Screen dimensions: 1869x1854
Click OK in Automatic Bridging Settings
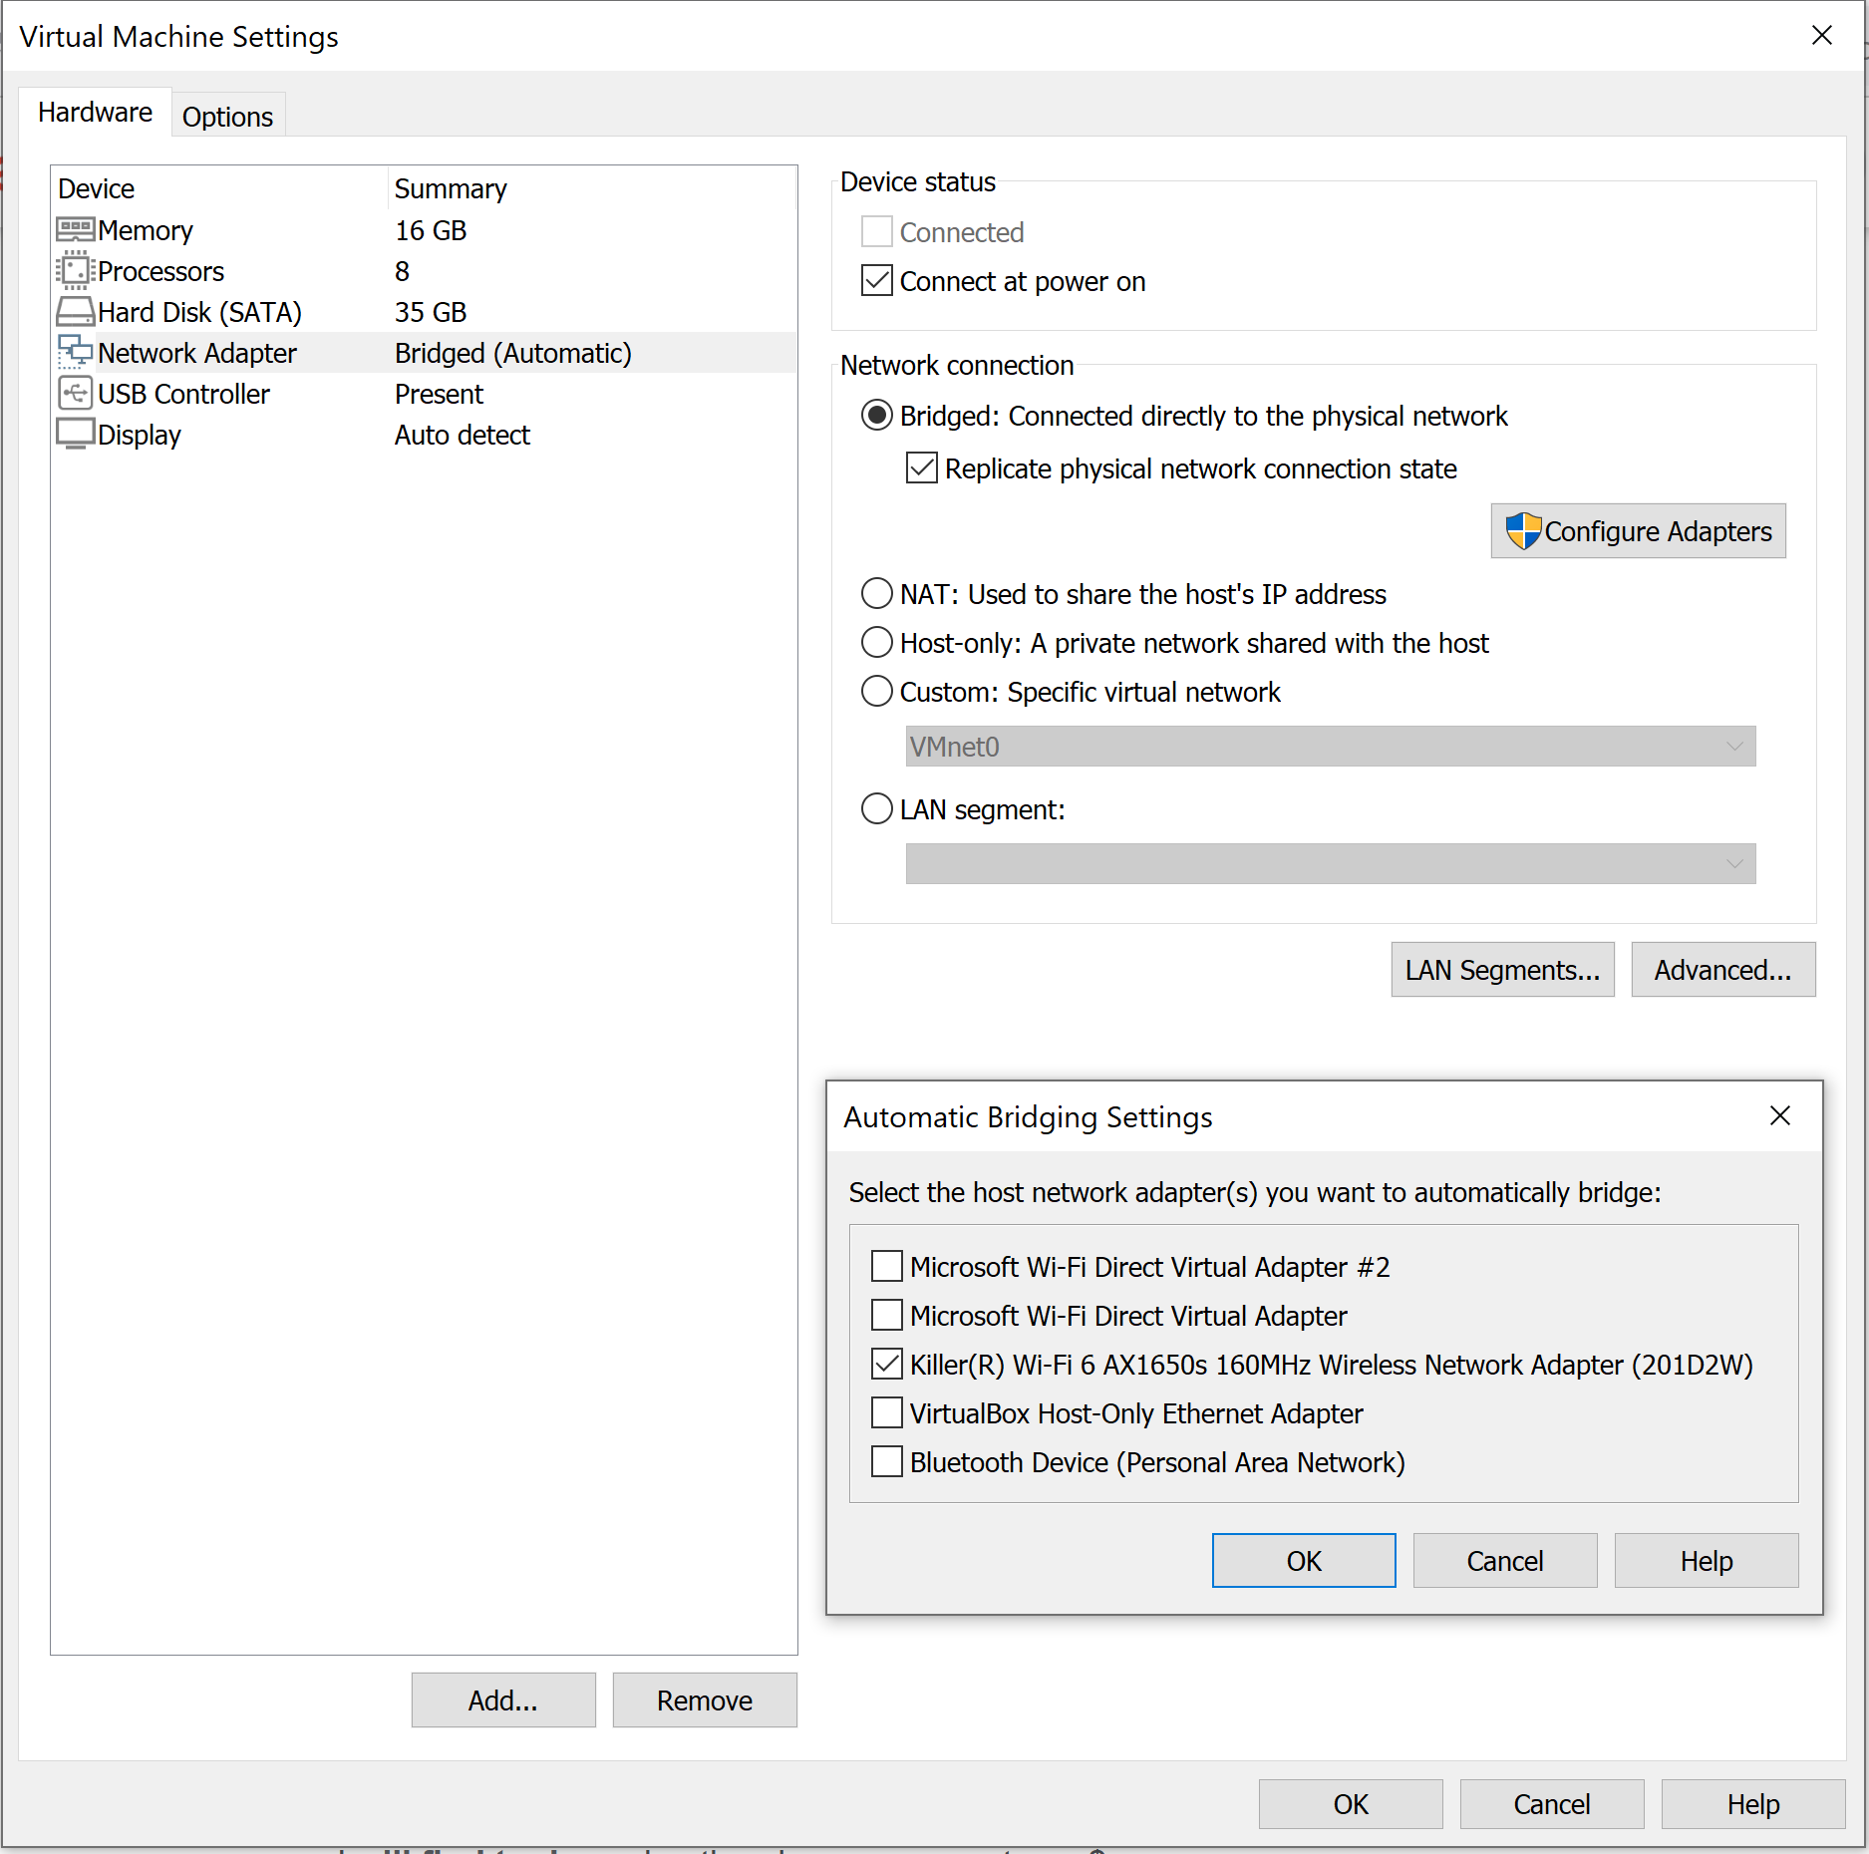1304,1561
